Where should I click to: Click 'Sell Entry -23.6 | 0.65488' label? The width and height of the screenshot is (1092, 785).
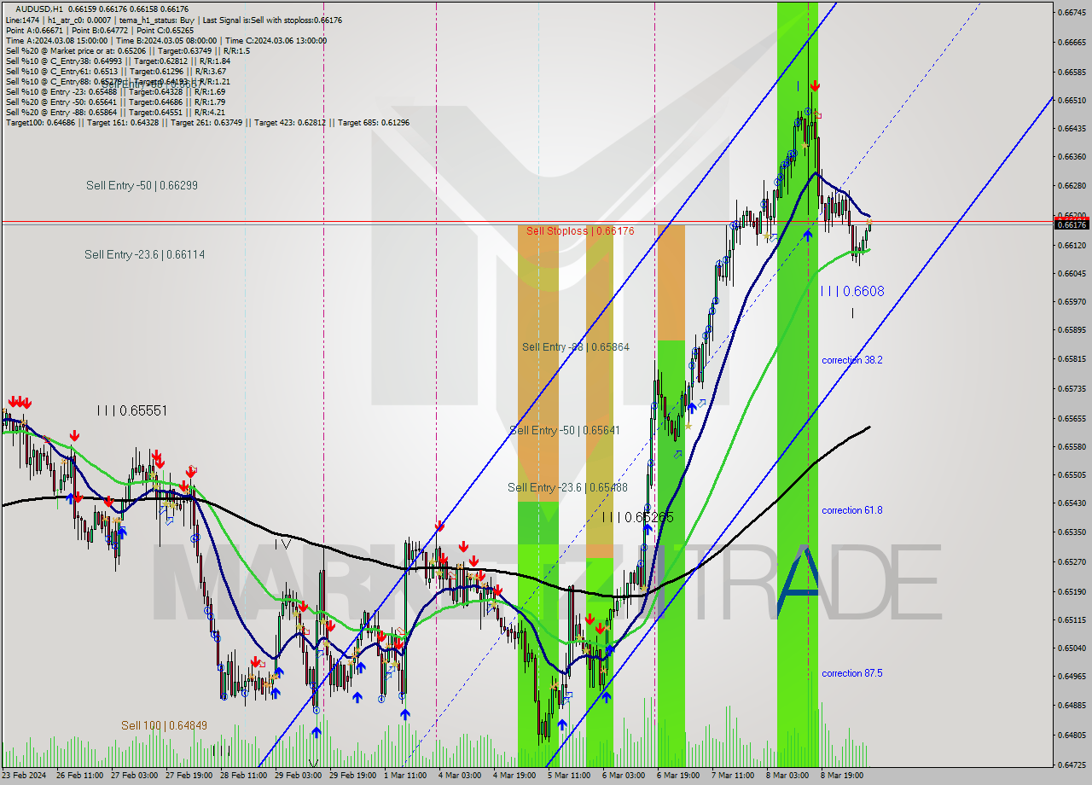tap(567, 487)
